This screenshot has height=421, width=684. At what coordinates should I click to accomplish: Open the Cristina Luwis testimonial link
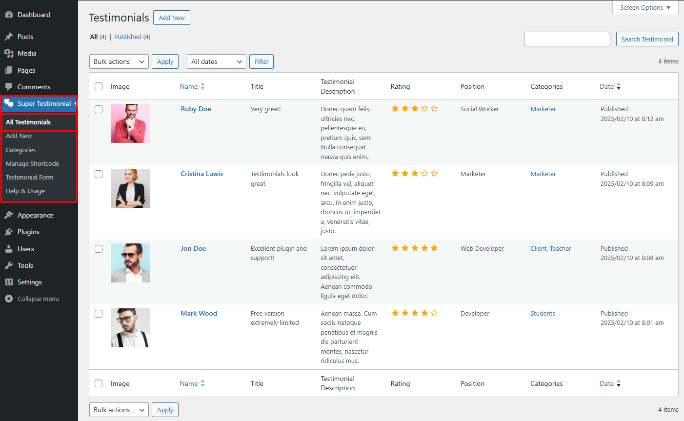pyautogui.click(x=201, y=174)
